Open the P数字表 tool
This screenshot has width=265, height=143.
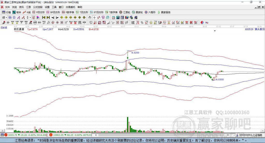68,12
